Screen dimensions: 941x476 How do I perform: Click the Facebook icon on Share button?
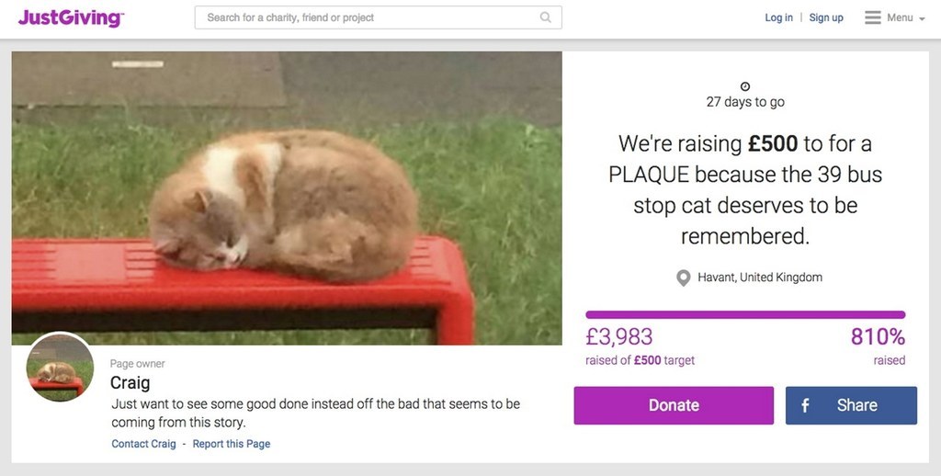click(x=805, y=405)
